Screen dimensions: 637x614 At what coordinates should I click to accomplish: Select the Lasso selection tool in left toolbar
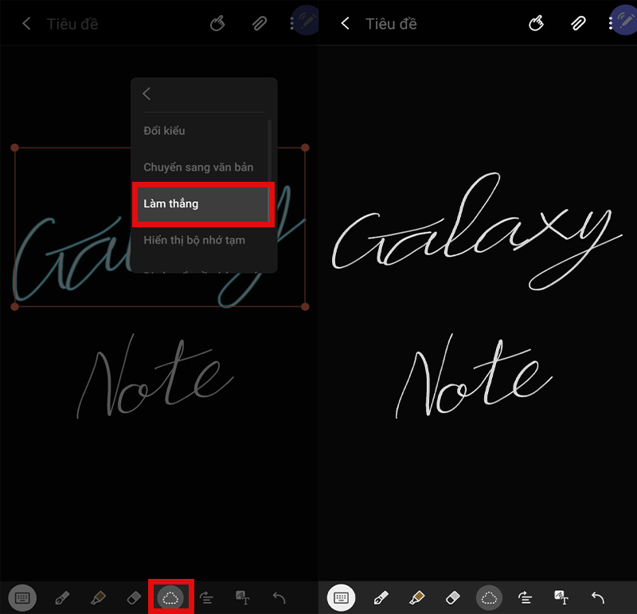(170, 598)
